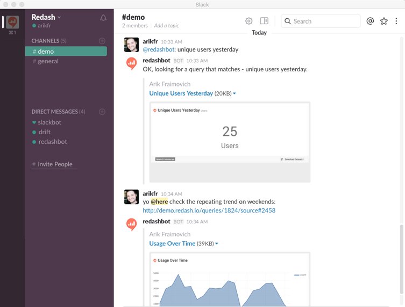Click the Redash workspace icon in the team switcher
The image size is (405, 307).
(x=12, y=22)
